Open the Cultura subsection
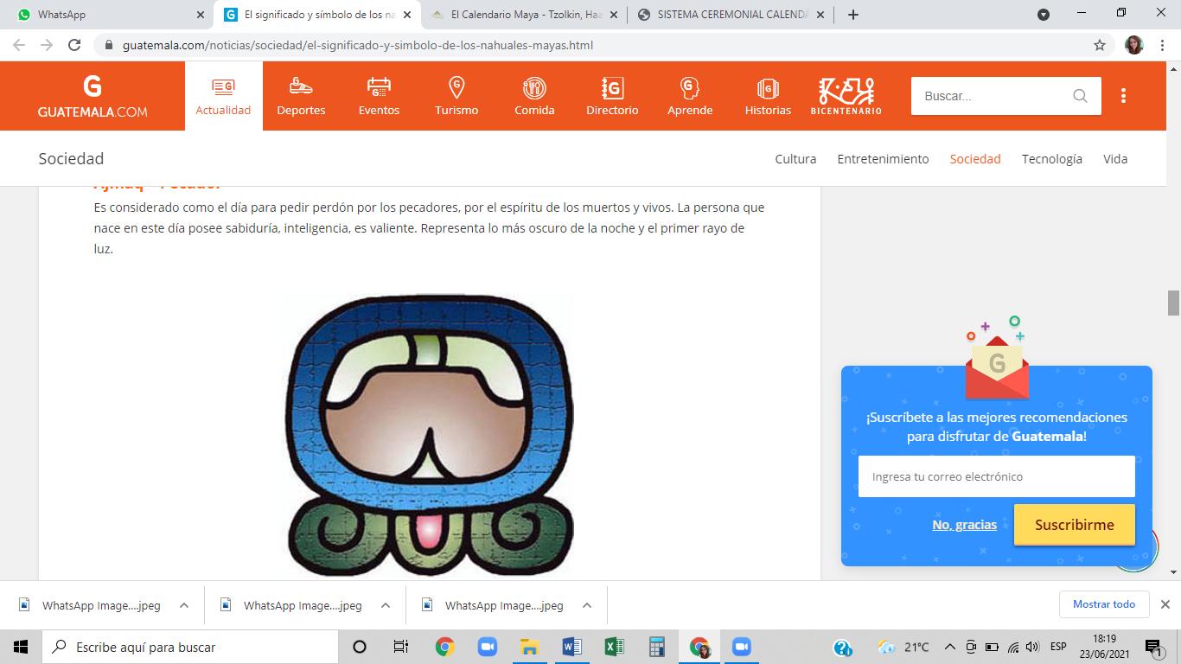This screenshot has height=664, width=1181. [795, 159]
